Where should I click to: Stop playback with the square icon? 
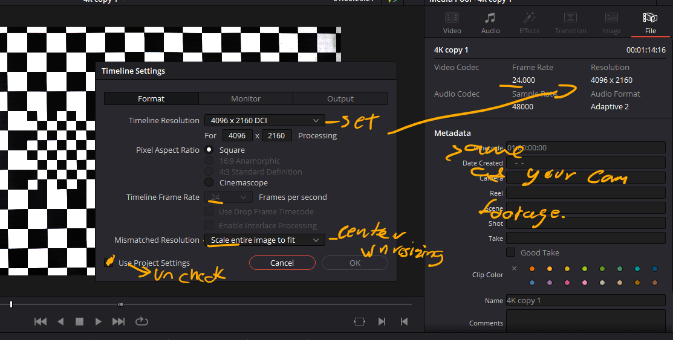point(79,322)
